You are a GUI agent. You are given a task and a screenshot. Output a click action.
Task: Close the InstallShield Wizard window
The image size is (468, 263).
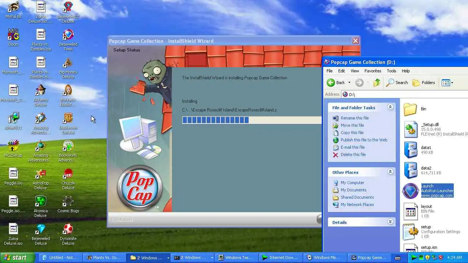click(x=355, y=41)
